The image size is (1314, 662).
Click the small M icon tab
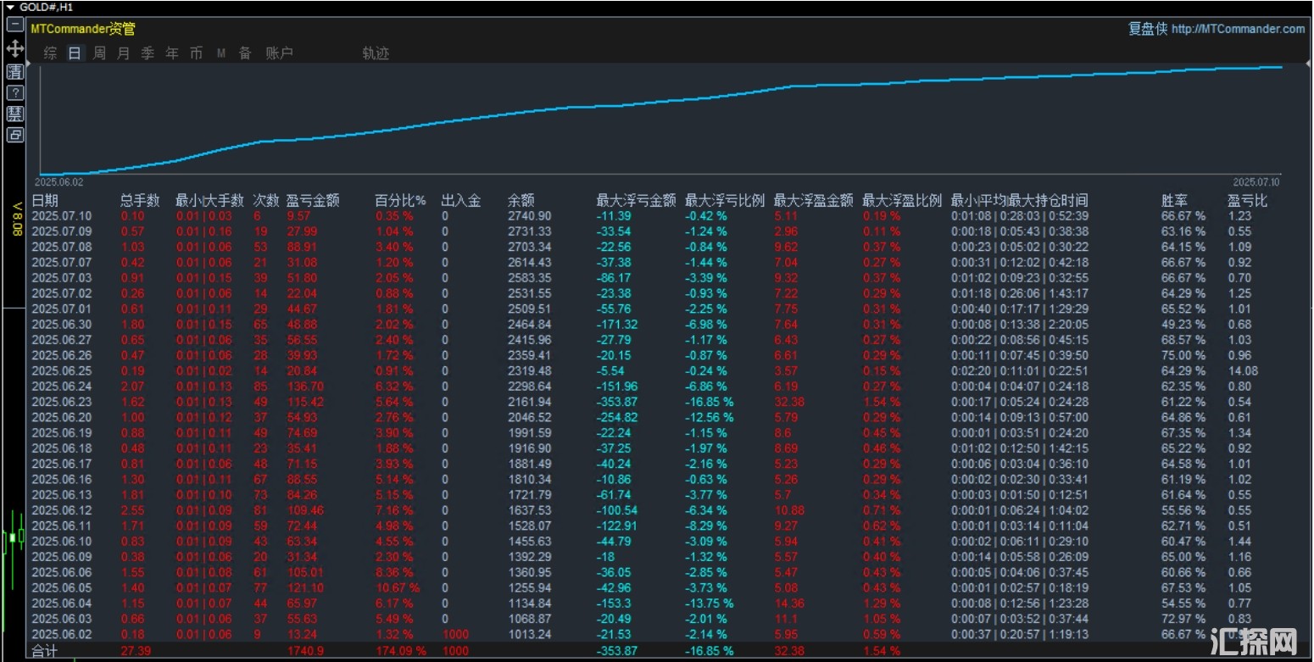click(x=221, y=53)
